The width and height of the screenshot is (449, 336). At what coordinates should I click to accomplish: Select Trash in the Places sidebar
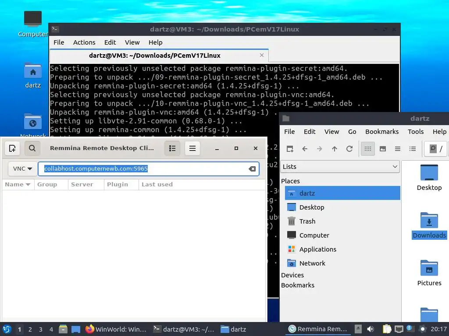point(342,221)
